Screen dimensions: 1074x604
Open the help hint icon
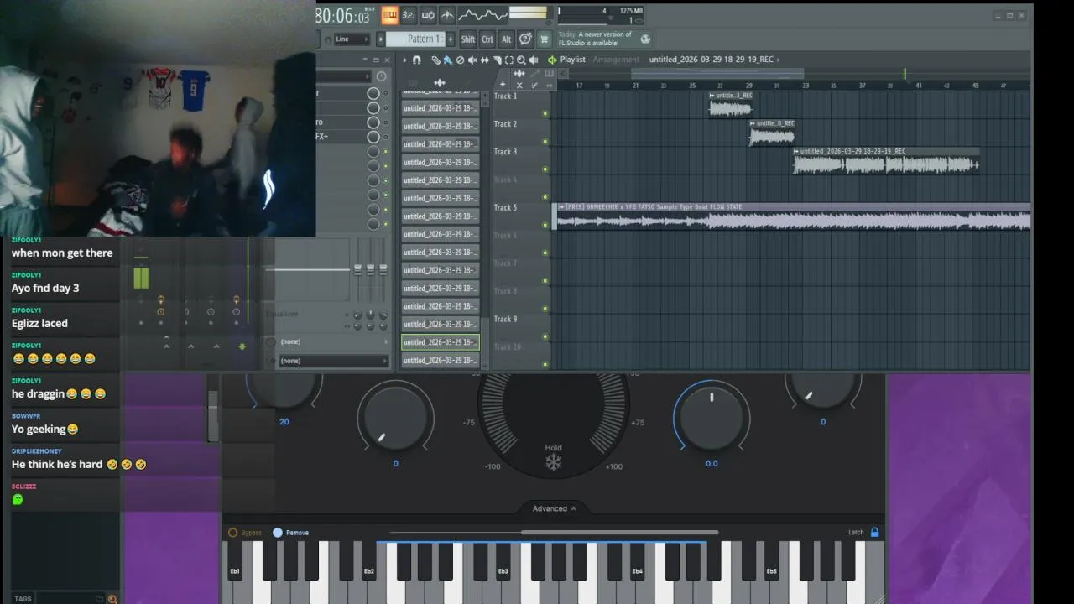(x=525, y=39)
